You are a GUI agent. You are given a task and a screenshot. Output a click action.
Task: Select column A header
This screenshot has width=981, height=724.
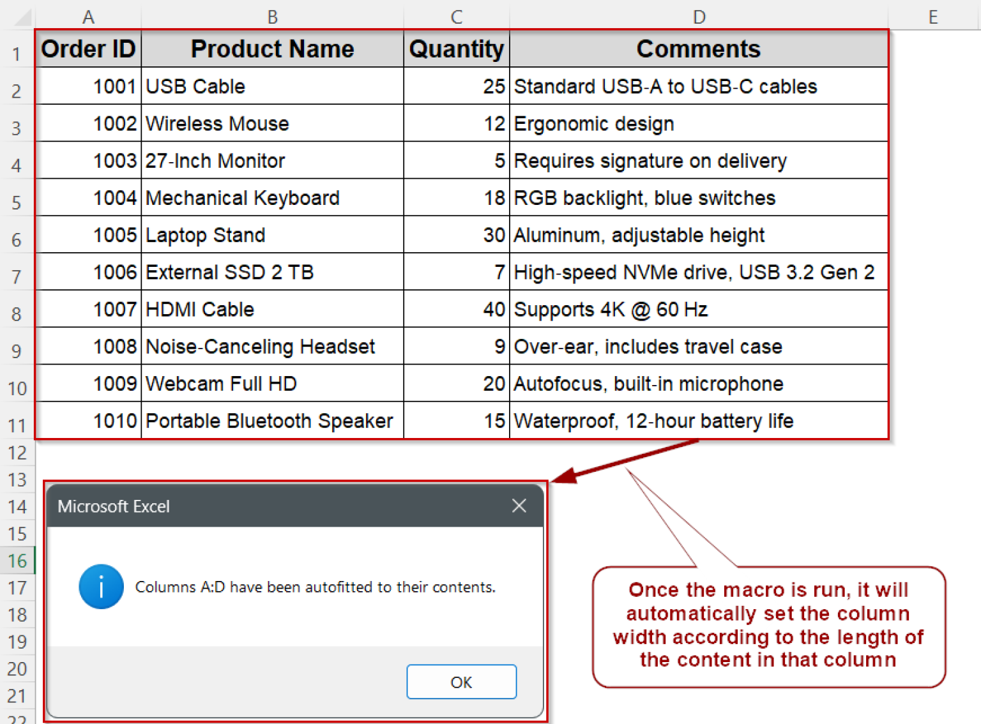pyautogui.click(x=88, y=17)
